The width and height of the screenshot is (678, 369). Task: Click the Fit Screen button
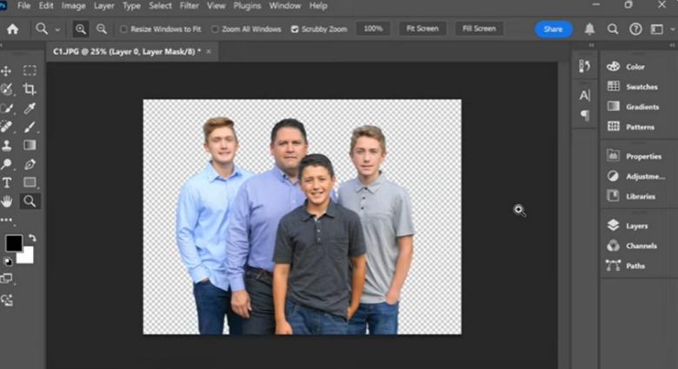[422, 29]
